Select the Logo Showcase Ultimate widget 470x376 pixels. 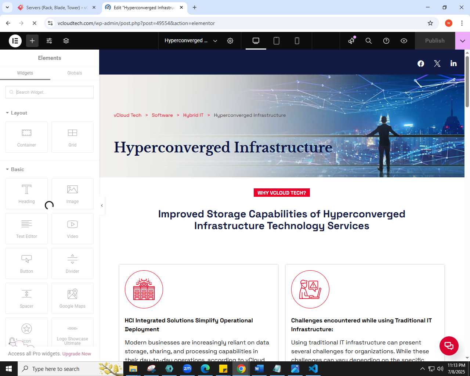pyautogui.click(x=72, y=332)
